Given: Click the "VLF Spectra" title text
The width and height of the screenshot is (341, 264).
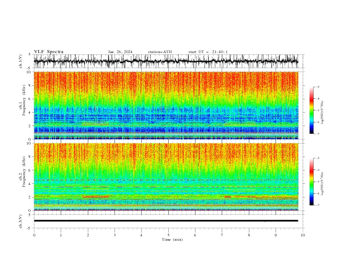Looking at the screenshot, I should tap(49, 52).
